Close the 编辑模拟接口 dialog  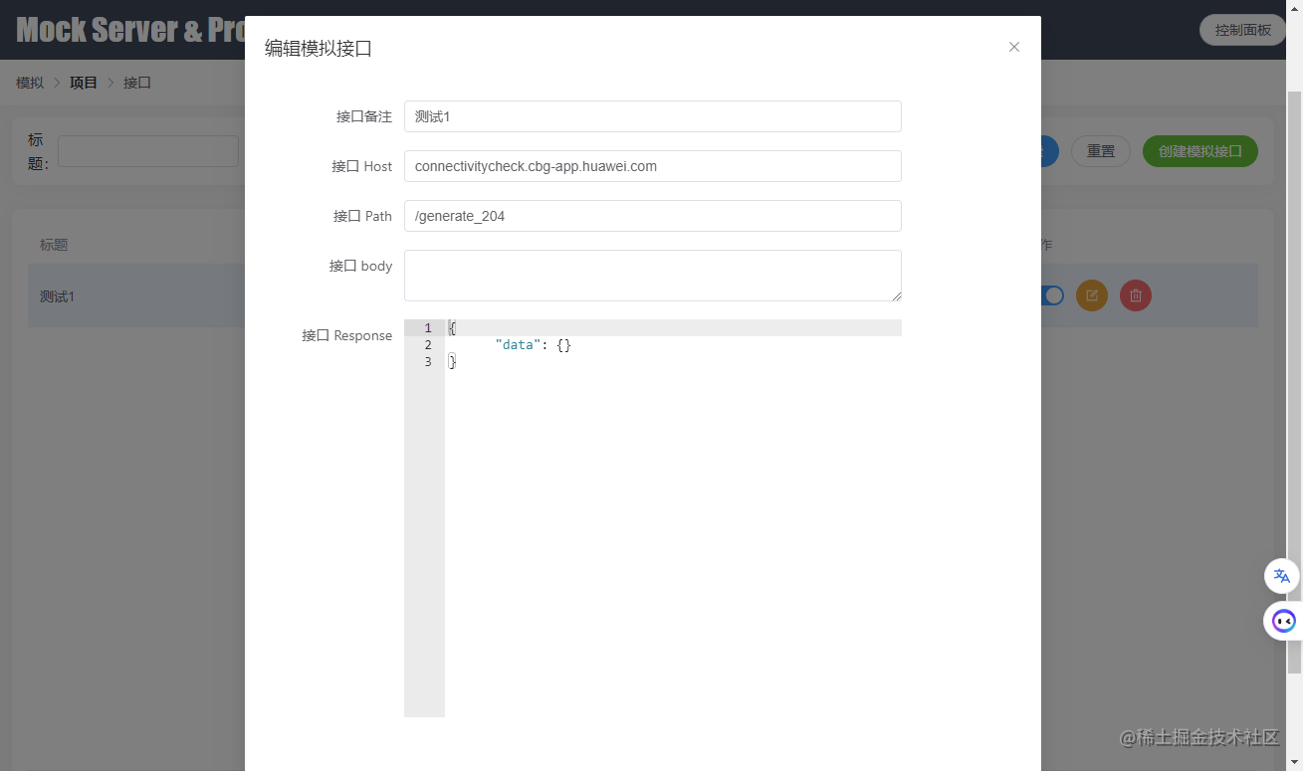pos(1013,47)
